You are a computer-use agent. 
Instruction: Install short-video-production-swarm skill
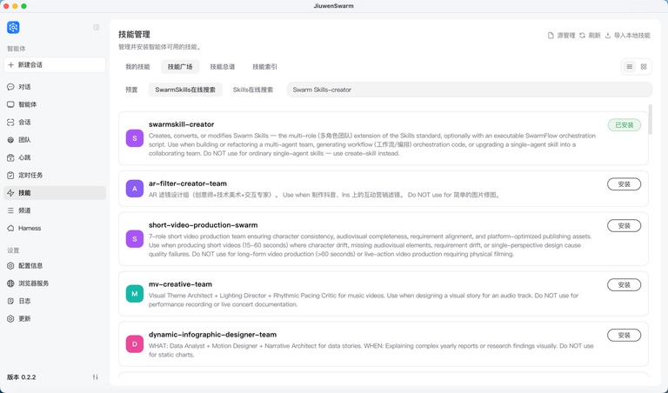pos(625,226)
